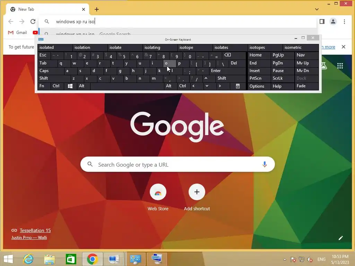The image size is (355, 266).
Task: Toggle Caps key on keyboard
Action: (50, 71)
